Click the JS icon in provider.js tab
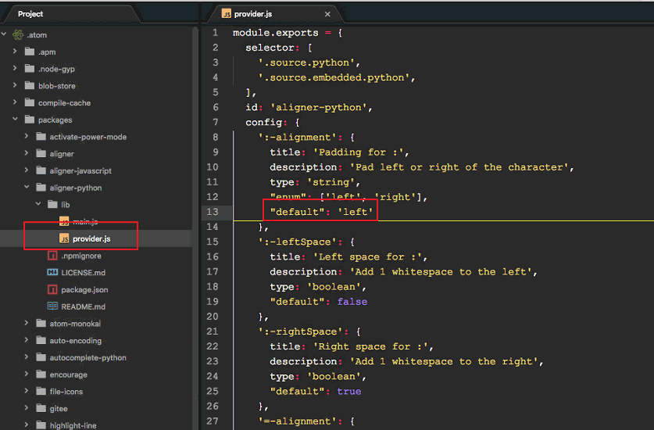The width and height of the screenshot is (654, 430). 226,14
